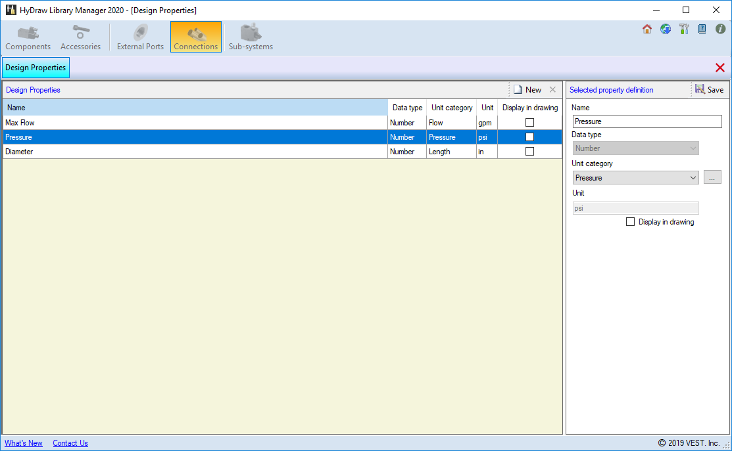Open the What's New link
This screenshot has height=451, width=732.
pos(24,443)
